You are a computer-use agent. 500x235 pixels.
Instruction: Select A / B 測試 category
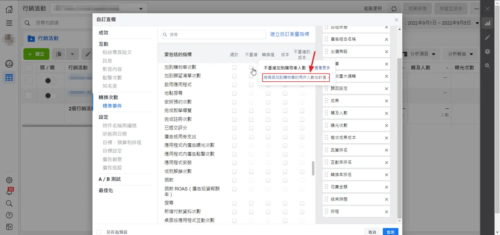pos(110,179)
